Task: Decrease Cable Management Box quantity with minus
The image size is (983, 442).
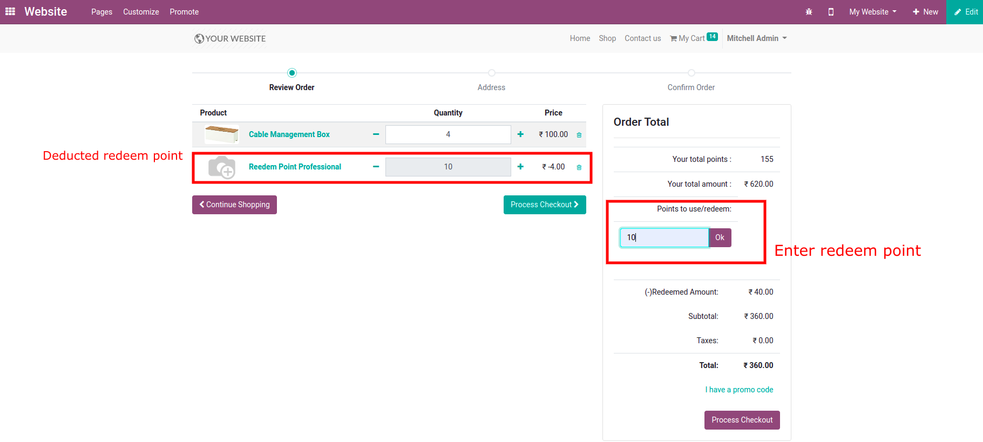Action: pyautogui.click(x=376, y=134)
